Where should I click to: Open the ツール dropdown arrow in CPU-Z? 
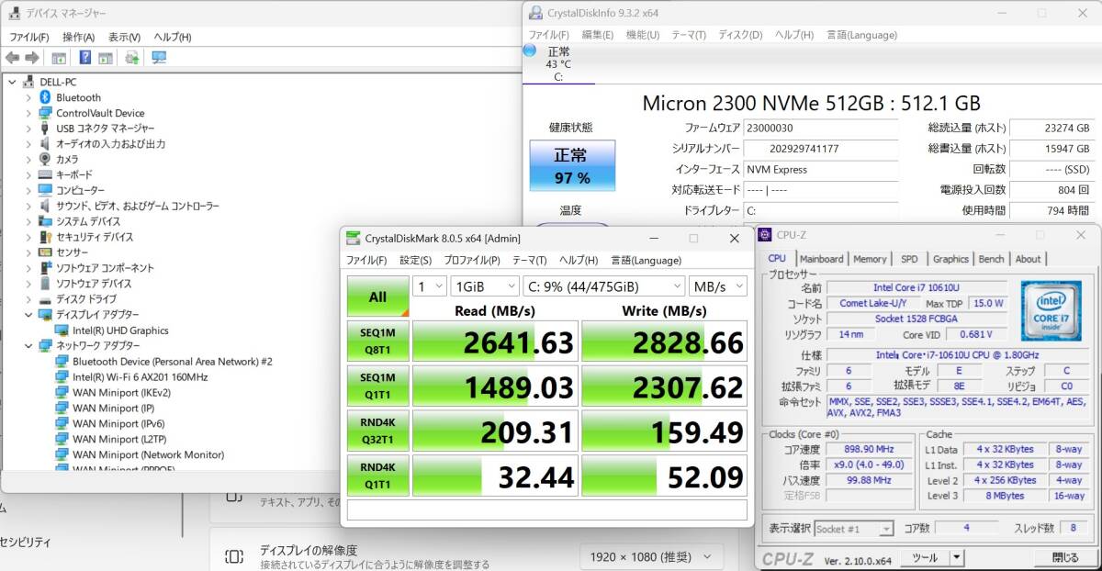tap(957, 557)
